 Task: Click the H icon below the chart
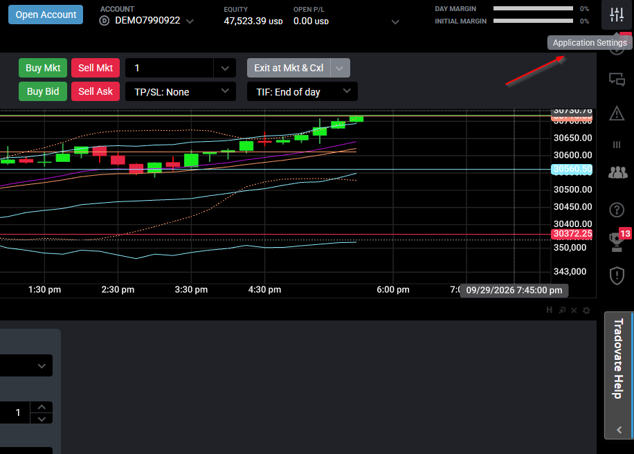pyautogui.click(x=549, y=310)
